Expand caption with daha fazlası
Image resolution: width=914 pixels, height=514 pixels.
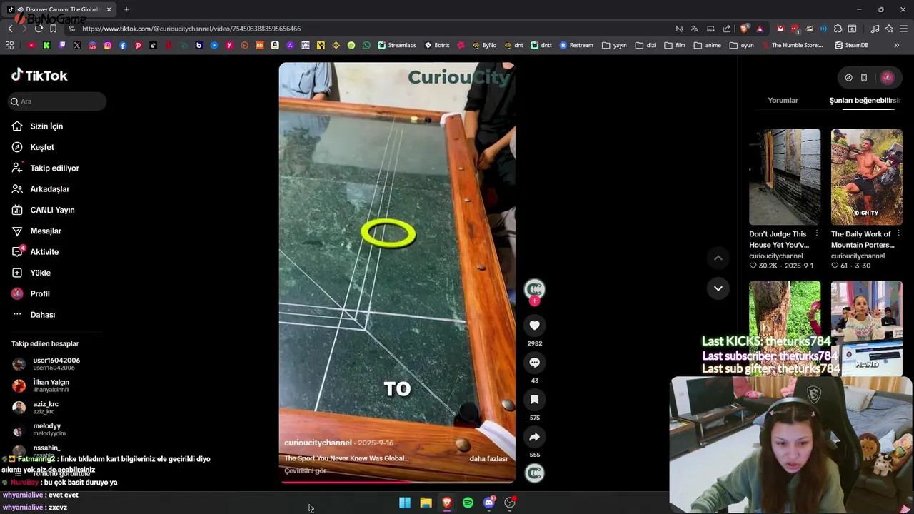pyautogui.click(x=488, y=459)
